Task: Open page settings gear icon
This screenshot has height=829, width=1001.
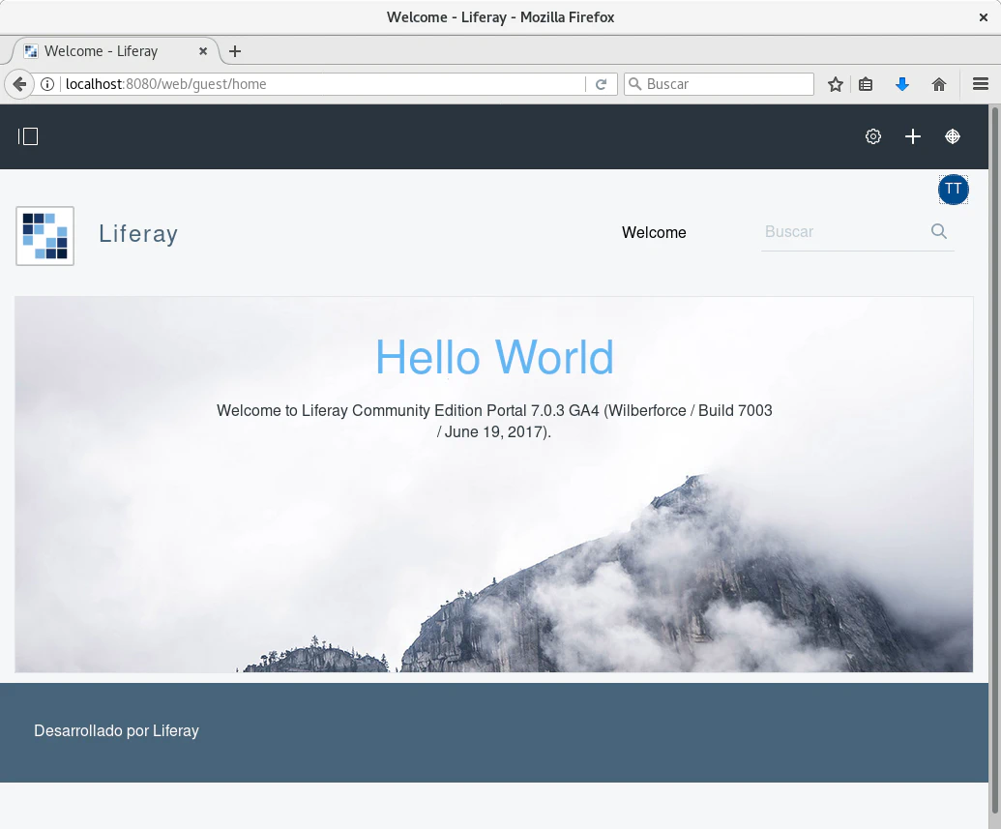Action: tap(872, 136)
